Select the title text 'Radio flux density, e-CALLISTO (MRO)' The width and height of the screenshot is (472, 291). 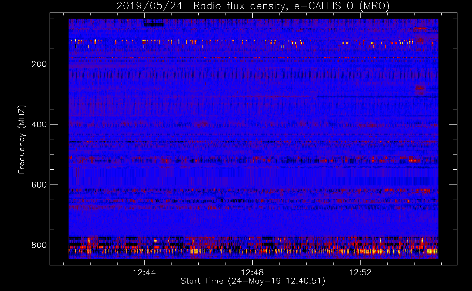pos(291,6)
